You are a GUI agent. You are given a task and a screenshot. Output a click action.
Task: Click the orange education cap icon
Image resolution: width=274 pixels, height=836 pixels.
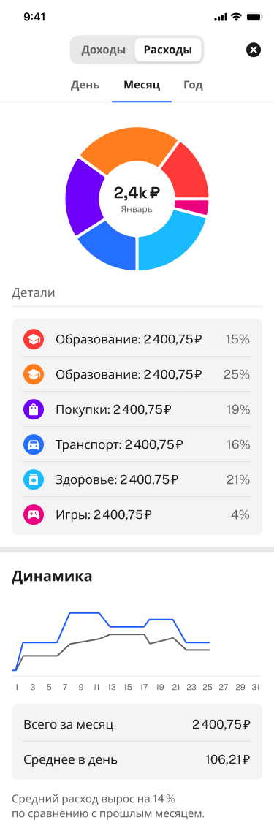[x=32, y=374]
